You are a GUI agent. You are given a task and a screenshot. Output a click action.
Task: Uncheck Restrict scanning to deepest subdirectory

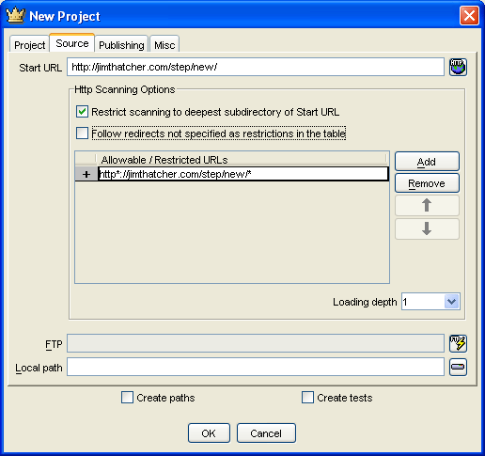point(82,112)
